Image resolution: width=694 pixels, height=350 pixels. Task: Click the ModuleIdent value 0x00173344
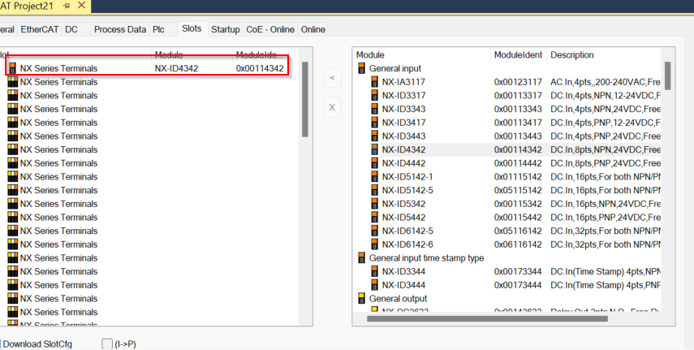click(x=518, y=271)
